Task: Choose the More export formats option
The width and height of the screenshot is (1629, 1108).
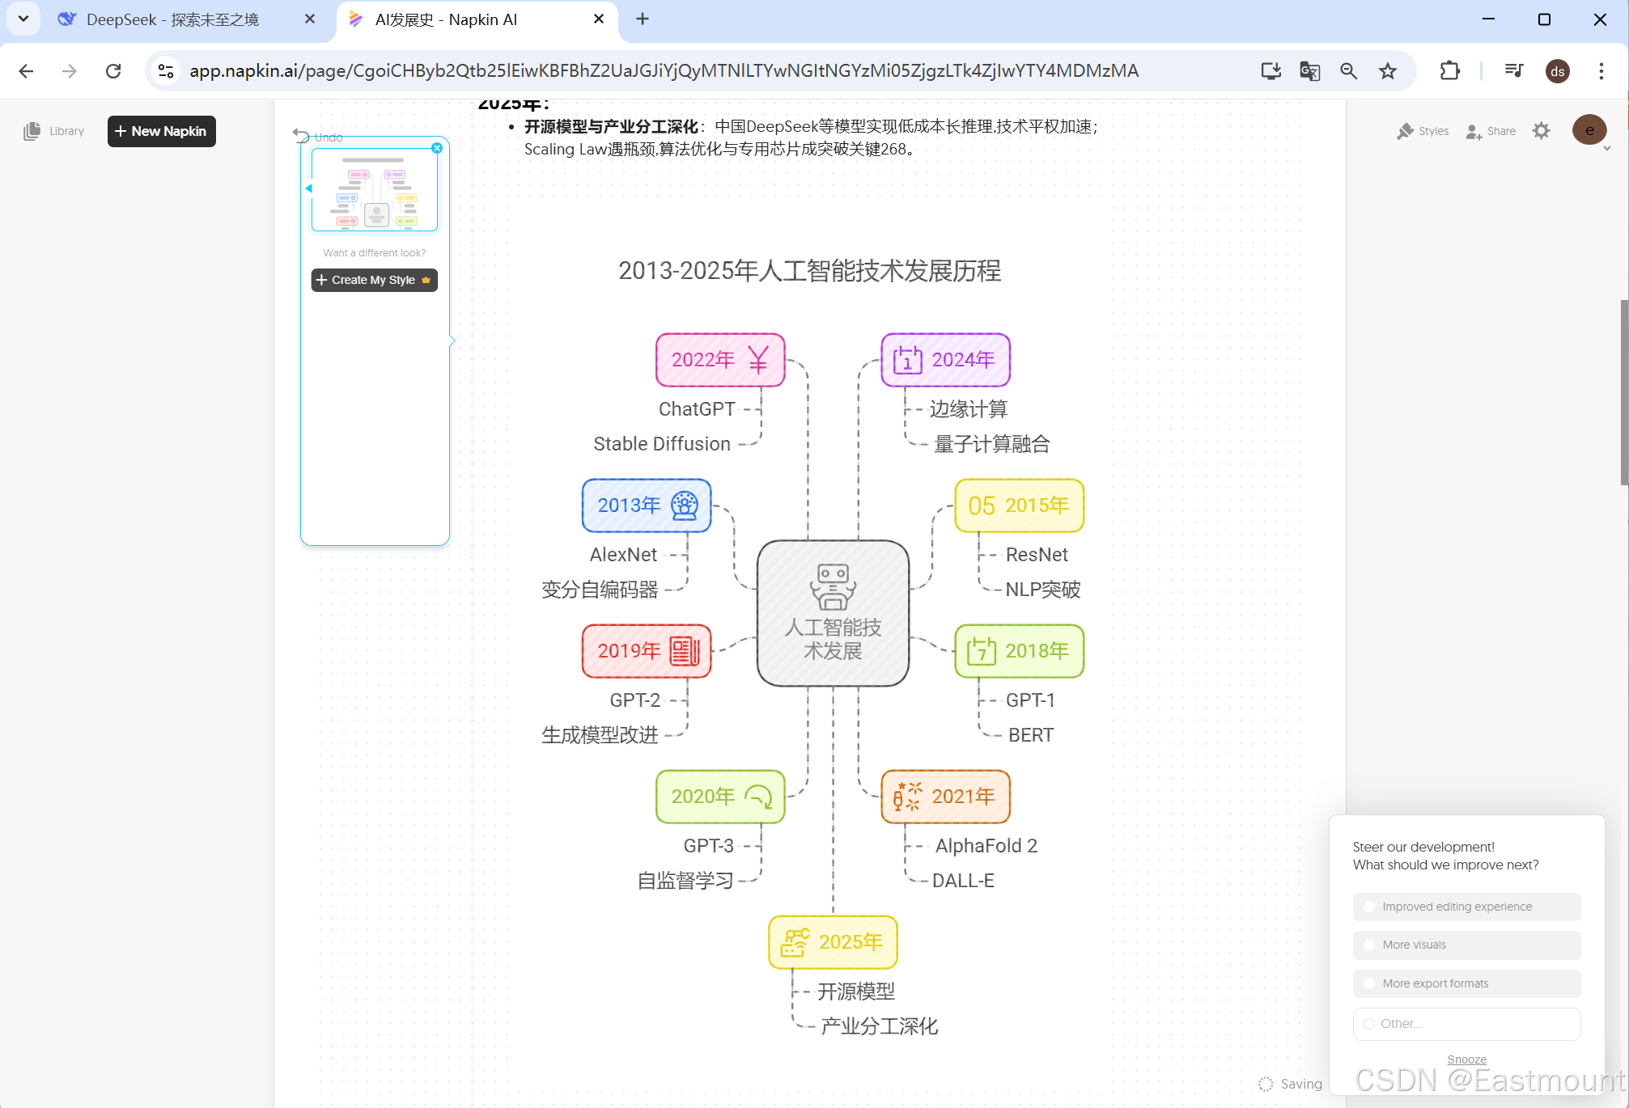Action: point(1466,983)
